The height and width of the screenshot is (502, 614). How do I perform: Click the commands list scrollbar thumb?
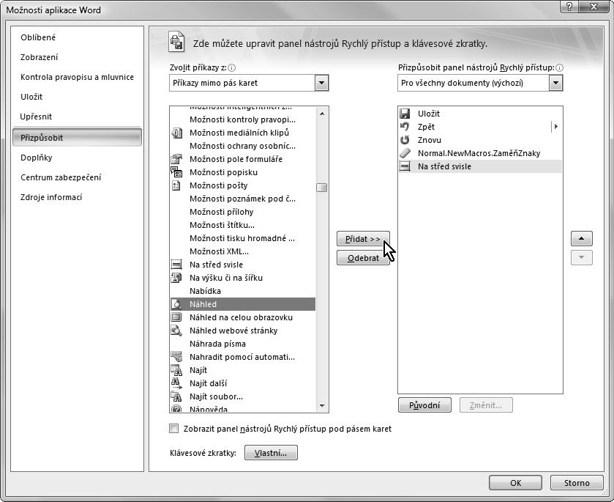coord(322,188)
